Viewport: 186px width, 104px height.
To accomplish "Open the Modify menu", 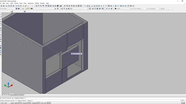I will tap(37, 3).
